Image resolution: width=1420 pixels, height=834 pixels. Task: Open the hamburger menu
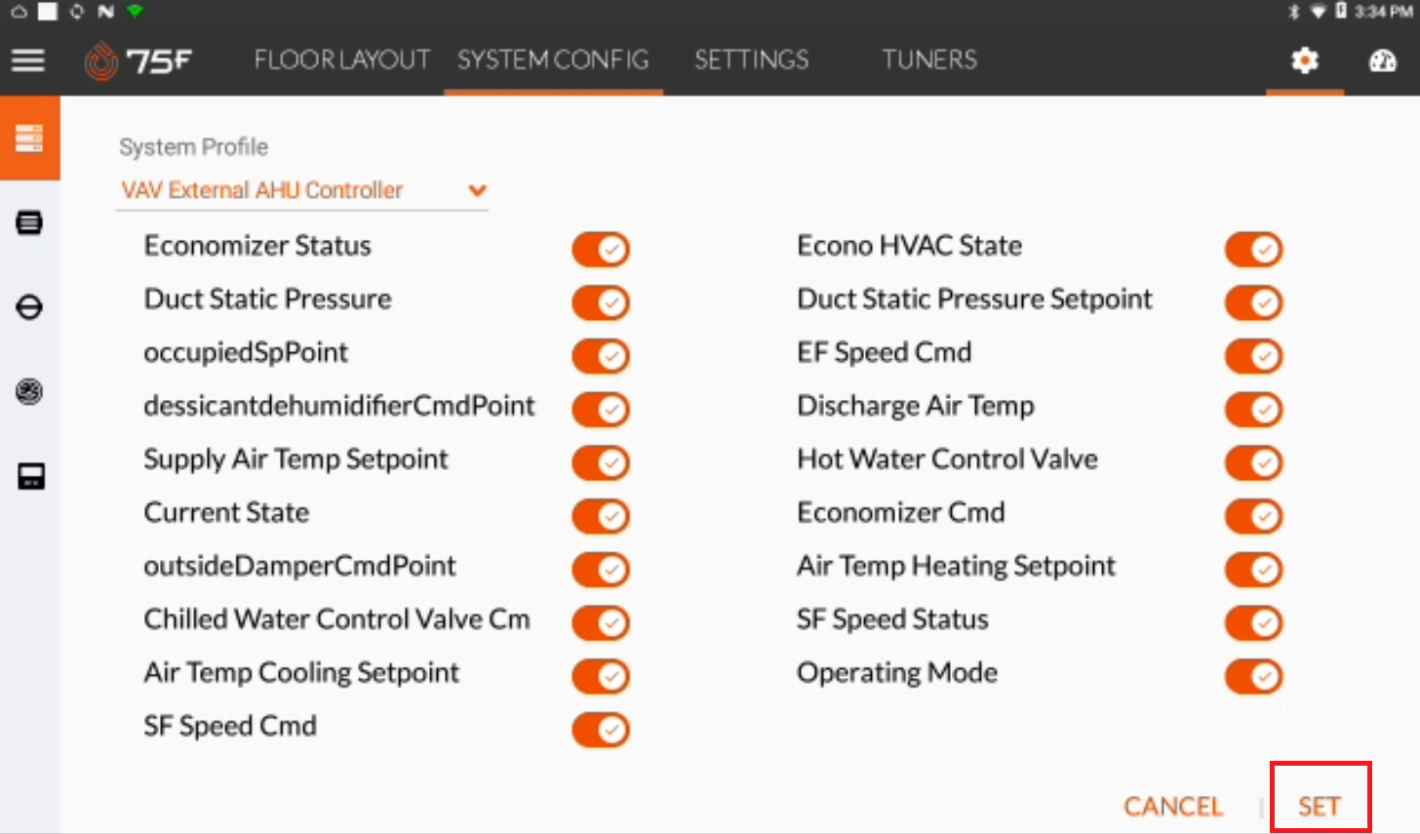(x=28, y=60)
